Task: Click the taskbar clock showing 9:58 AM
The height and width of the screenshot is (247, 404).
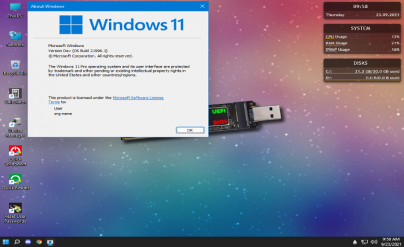Action: coord(391,242)
